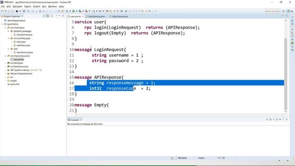Screen dimensions: 295x166
Task: Open the External Tools dropdown arrow
Action: (89, 11)
